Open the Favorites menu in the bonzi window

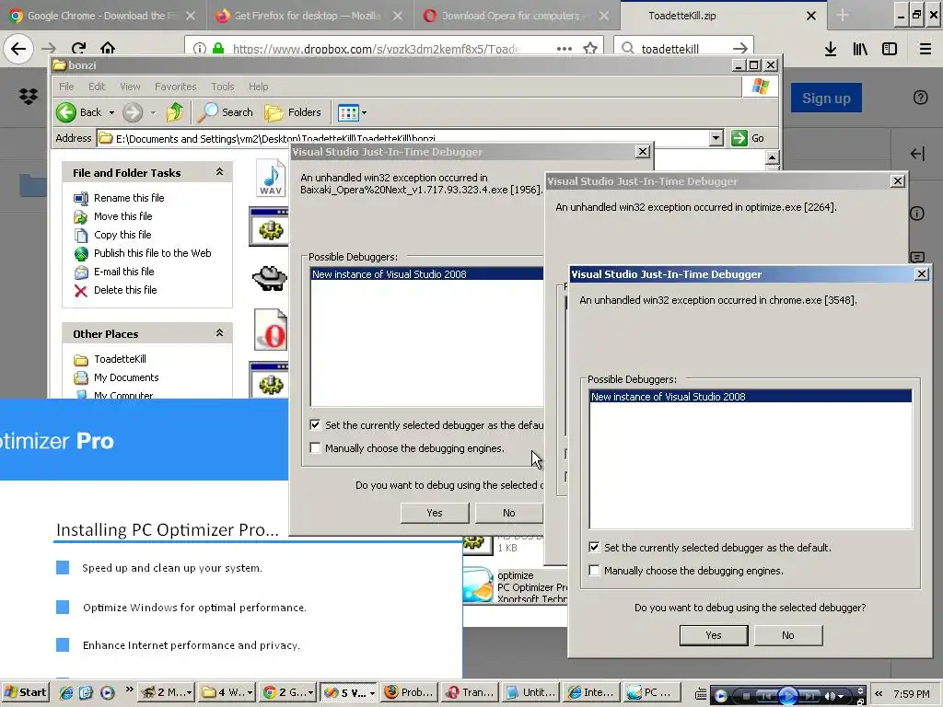coord(175,87)
